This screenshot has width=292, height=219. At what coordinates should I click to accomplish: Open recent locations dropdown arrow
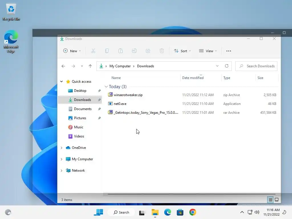click(x=82, y=66)
